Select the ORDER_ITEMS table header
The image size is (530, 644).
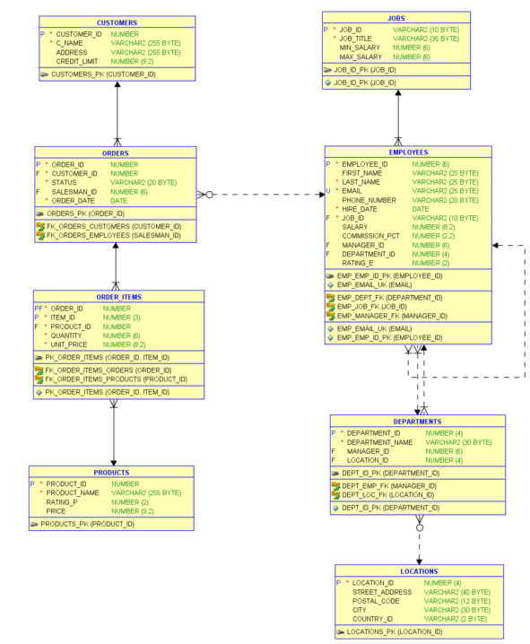point(118,297)
